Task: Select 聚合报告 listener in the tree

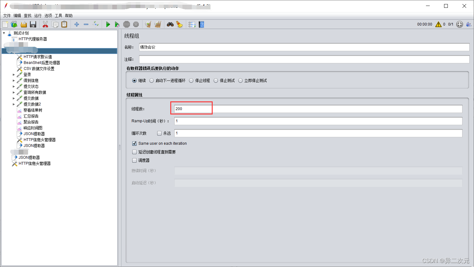Action: [31, 122]
